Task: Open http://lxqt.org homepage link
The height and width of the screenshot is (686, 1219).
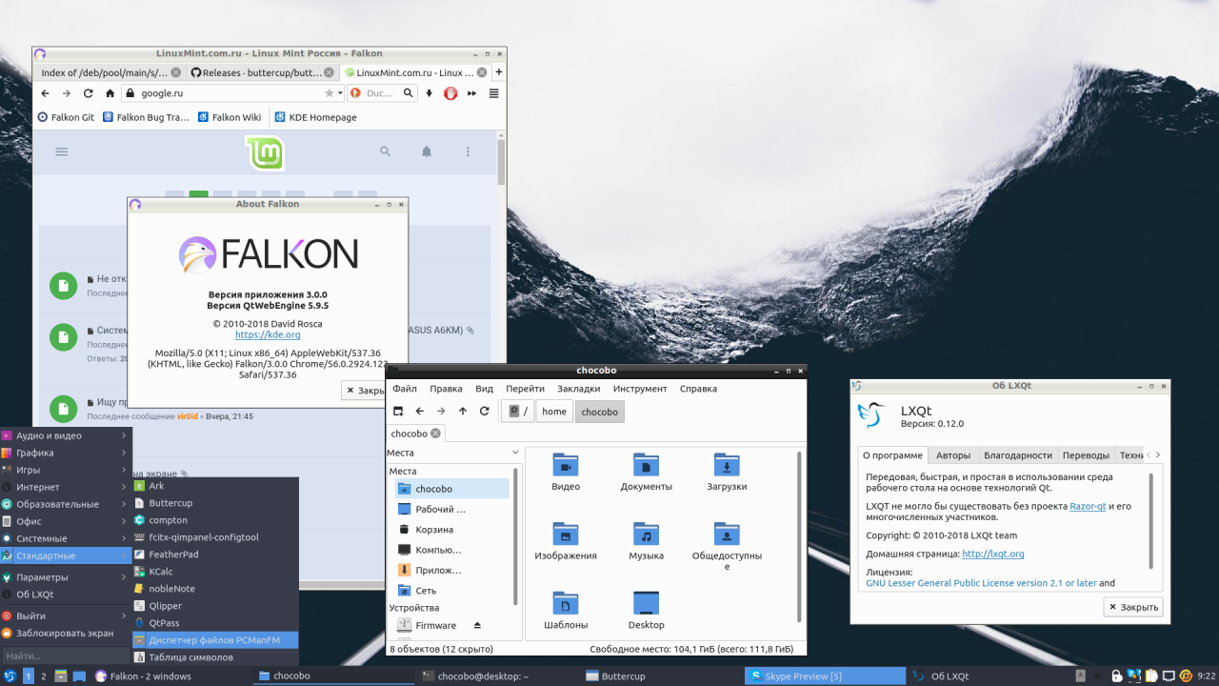Action: tap(993, 554)
